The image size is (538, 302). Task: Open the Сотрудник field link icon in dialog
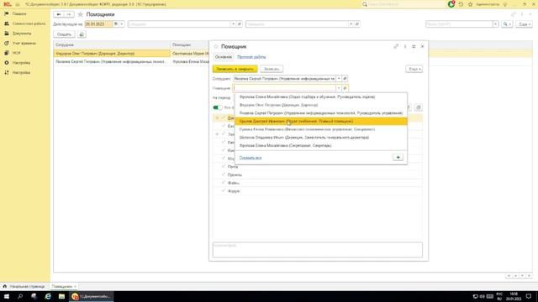coord(345,79)
